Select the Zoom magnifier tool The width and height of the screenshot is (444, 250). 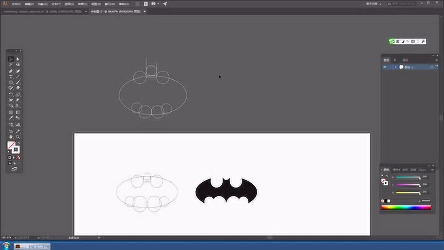[x=18, y=137]
